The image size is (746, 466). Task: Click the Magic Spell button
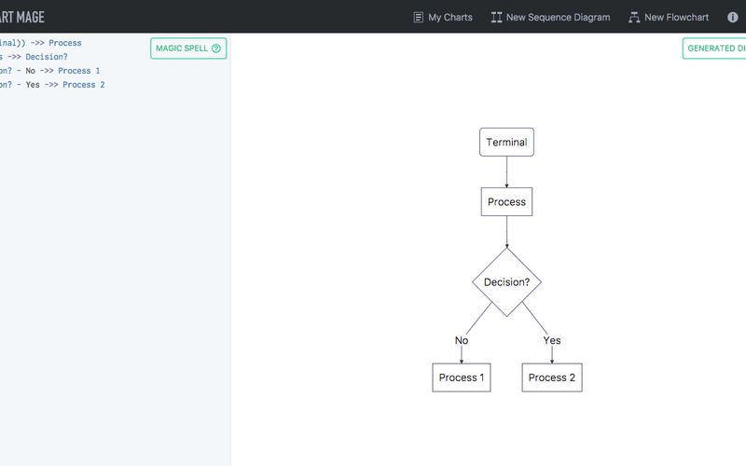(x=188, y=48)
